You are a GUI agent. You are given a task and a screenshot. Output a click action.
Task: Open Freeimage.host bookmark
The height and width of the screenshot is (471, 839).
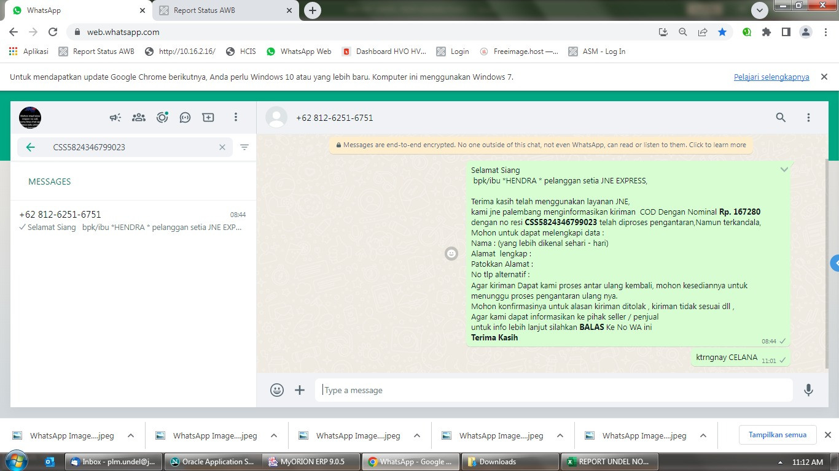point(520,52)
